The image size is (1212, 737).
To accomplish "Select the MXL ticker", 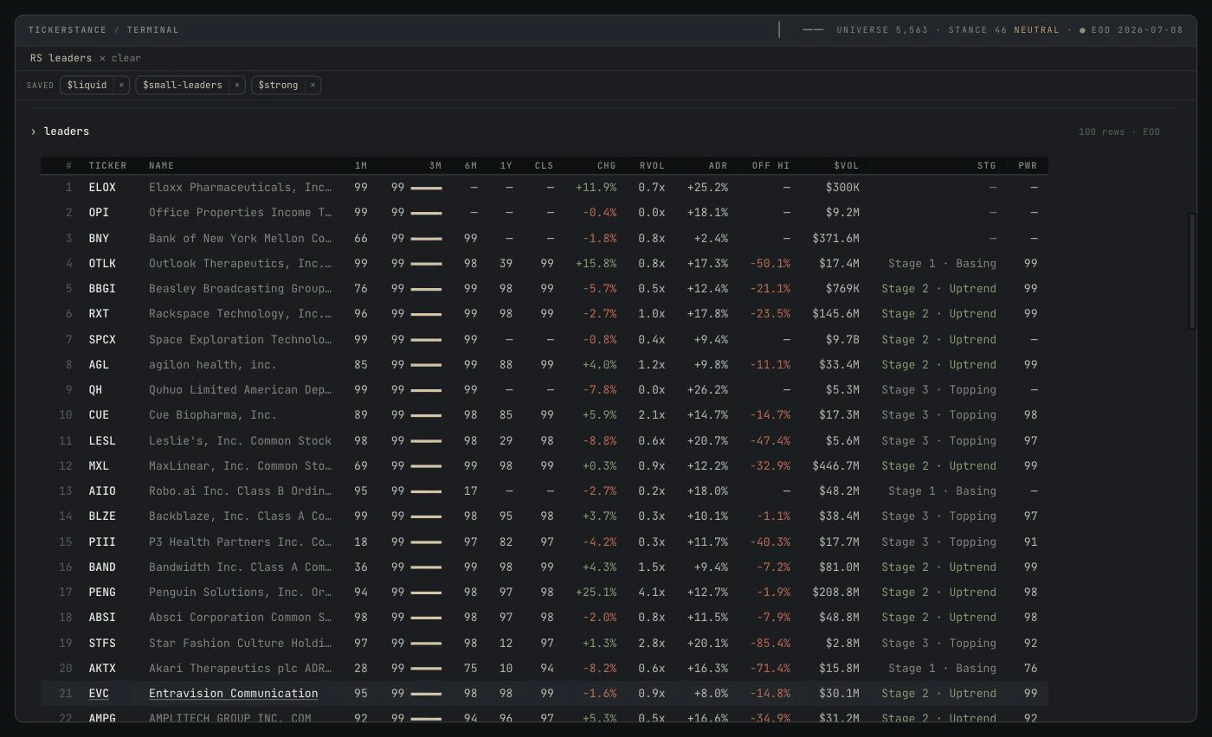I will click(99, 465).
